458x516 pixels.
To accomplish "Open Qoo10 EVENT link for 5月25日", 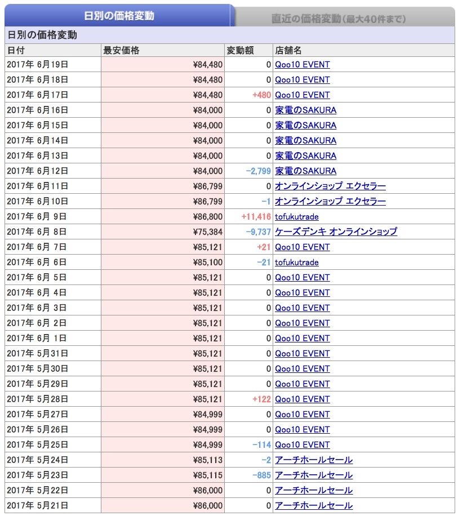I will point(302,444).
